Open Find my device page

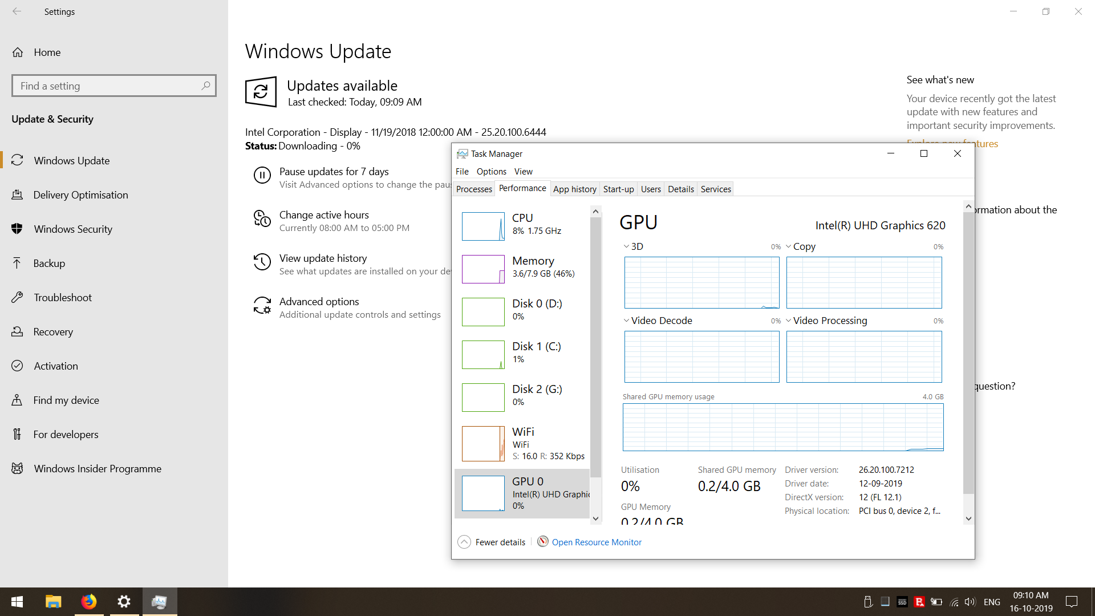tap(114, 400)
